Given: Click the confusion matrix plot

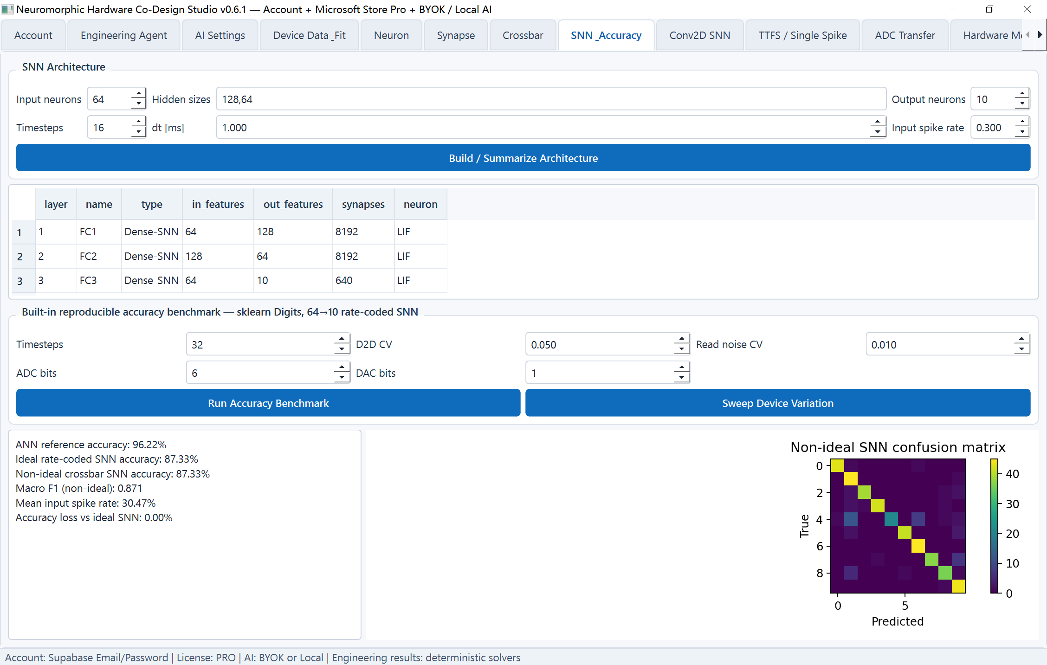Looking at the screenshot, I should point(898,526).
